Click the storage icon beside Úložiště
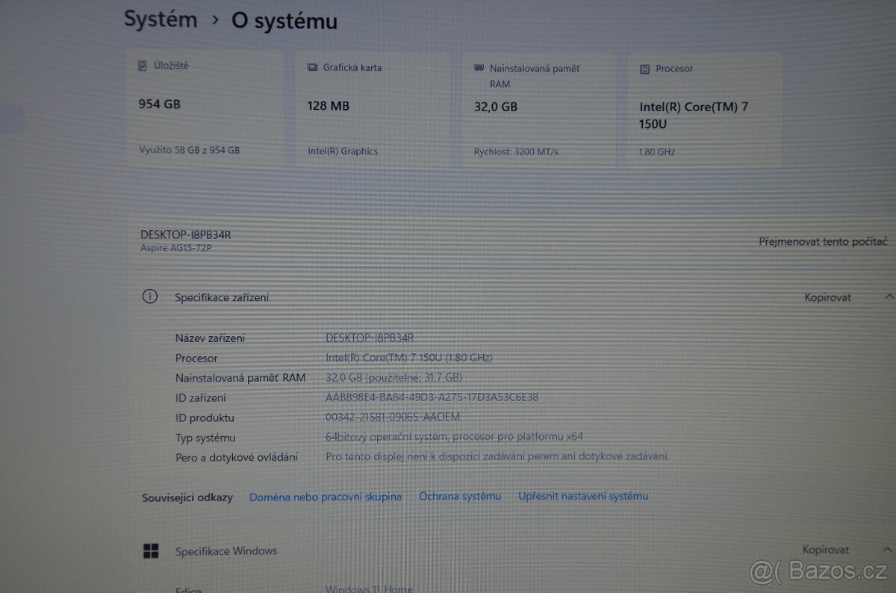The width and height of the screenshot is (896, 593). click(x=143, y=66)
